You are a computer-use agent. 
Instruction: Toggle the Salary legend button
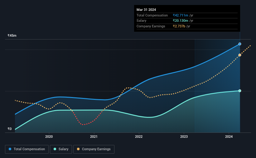click(61, 149)
